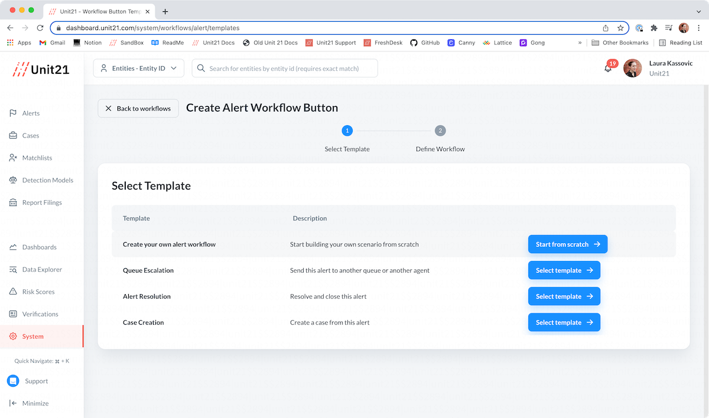Click Verifications ID card icon
Screen dimensions: 709x418
[x=13, y=314]
